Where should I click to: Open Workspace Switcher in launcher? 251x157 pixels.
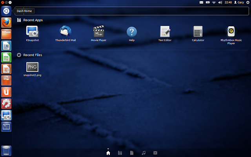tap(6, 126)
